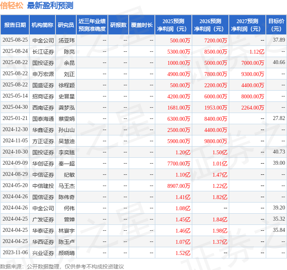Click the 1.47亿 forecast value
The image size is (287, 270).
click(220, 175)
